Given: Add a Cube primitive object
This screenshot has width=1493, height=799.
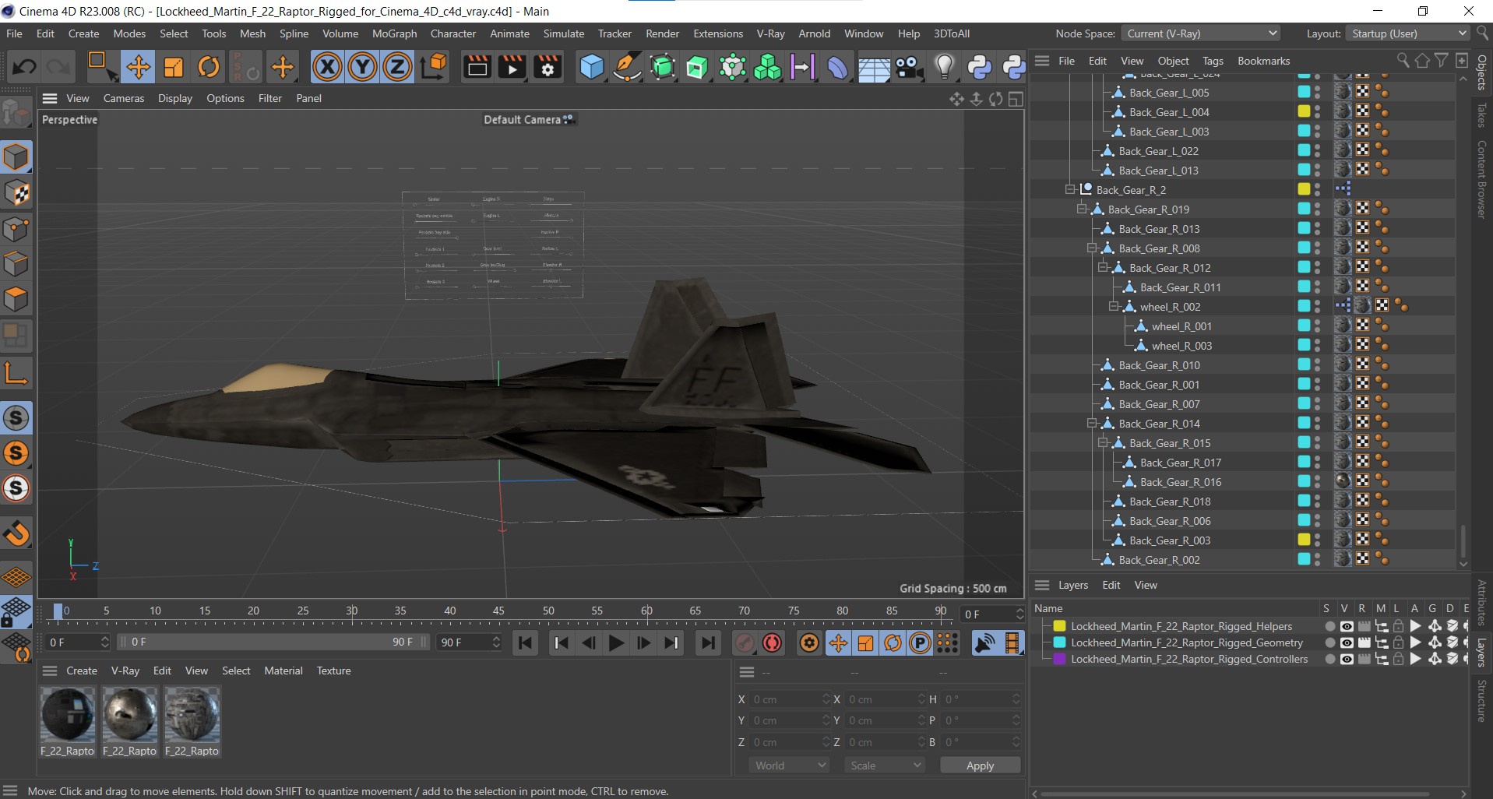Looking at the screenshot, I should coord(592,67).
